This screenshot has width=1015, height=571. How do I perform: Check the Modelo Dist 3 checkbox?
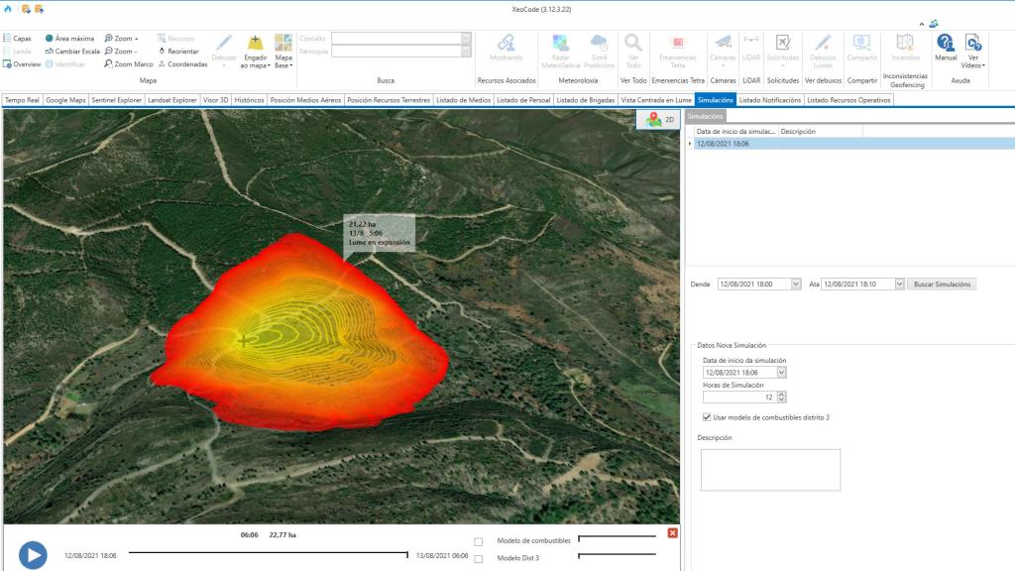479,556
